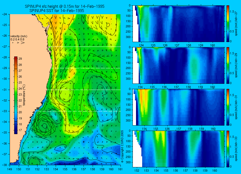Click the "24" tick on the temperature colorbar

coord(20,89)
